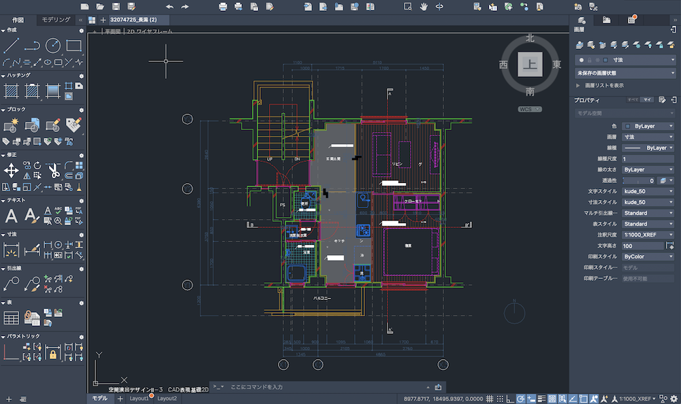The width and height of the screenshot is (681, 404).
Task: Pick the Gradient fill tool
Action: (53, 90)
